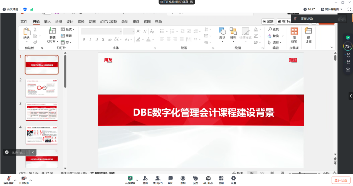Viewport: 353px width, 186px height.
Task: Open the meeting Chat (聊天) panel
Action: click(170, 179)
